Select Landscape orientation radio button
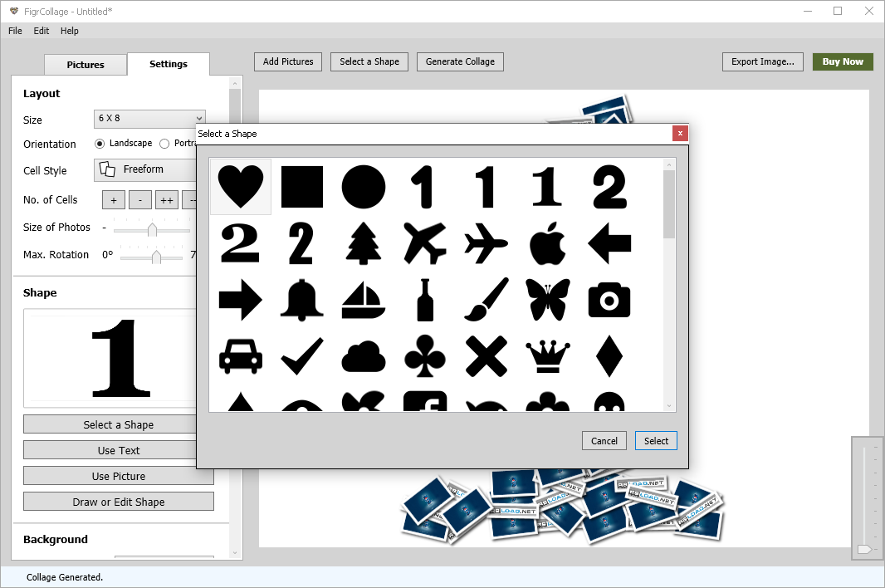The height and width of the screenshot is (588, 885). click(x=100, y=144)
